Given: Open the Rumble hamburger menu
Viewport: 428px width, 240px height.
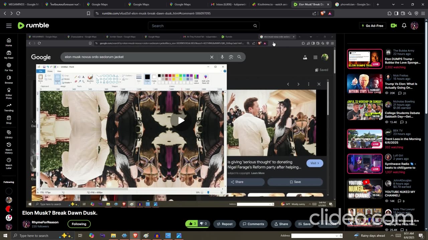Looking at the screenshot, I should click(x=9, y=26).
